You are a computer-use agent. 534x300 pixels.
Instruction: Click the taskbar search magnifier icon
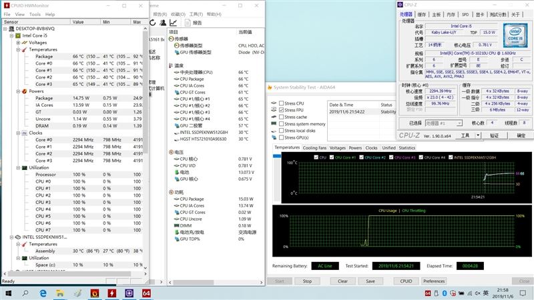coord(25,293)
